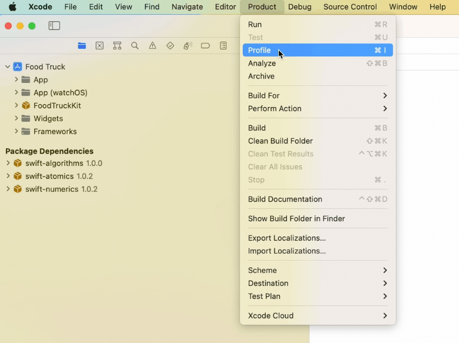Open the Destination submenu

[318, 284]
